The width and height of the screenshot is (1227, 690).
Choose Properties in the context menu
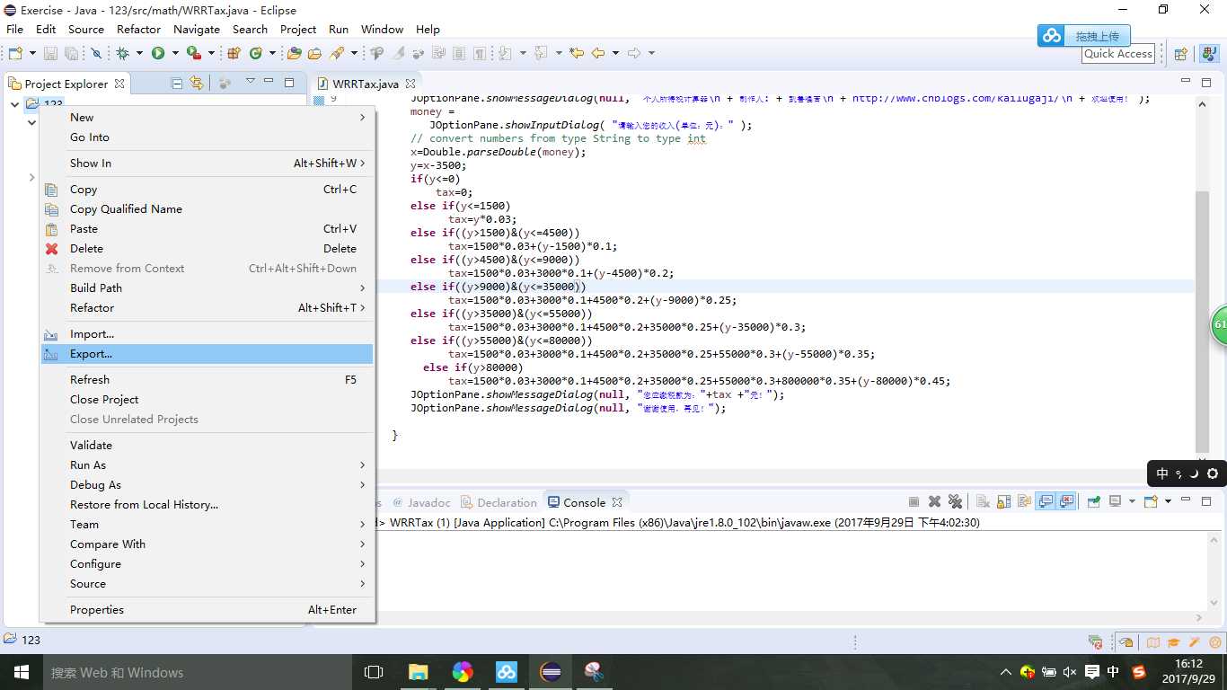97,609
